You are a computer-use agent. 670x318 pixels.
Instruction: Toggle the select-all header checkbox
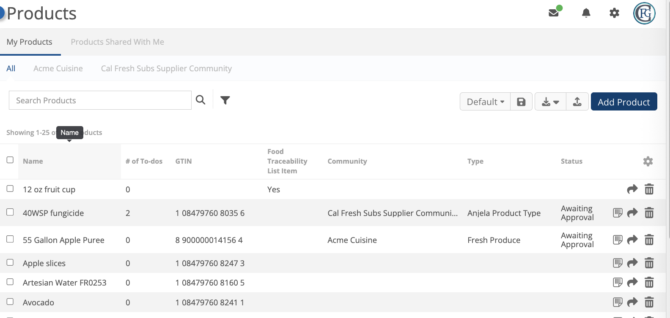click(x=10, y=160)
